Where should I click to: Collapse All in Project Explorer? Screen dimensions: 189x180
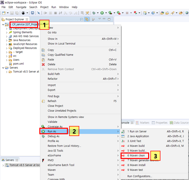(x=82, y=19)
